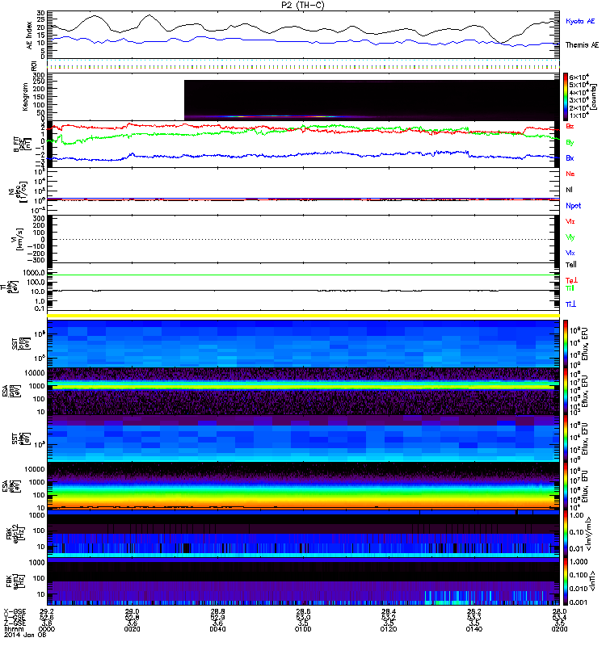Select the red Ne legend label
Viewport: 606px width, 646px height.
point(570,174)
